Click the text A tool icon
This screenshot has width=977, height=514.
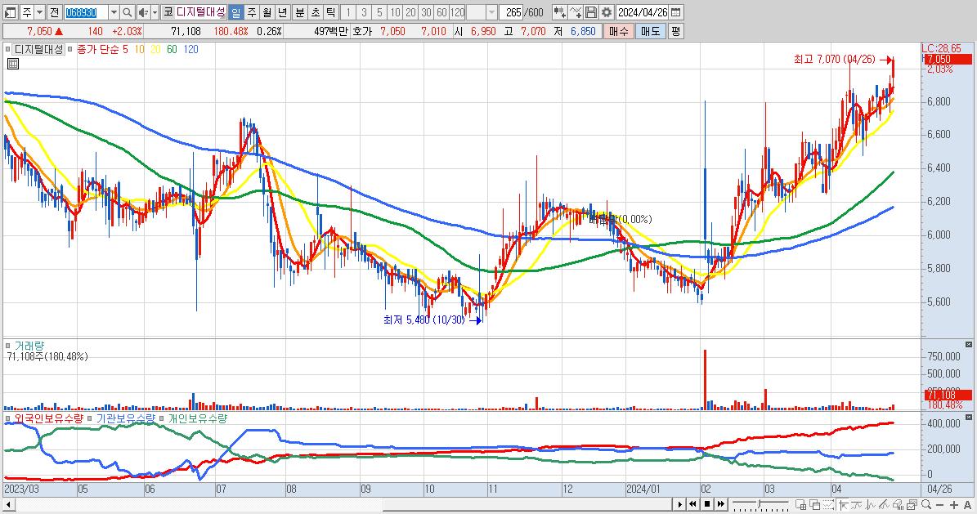(968, 505)
